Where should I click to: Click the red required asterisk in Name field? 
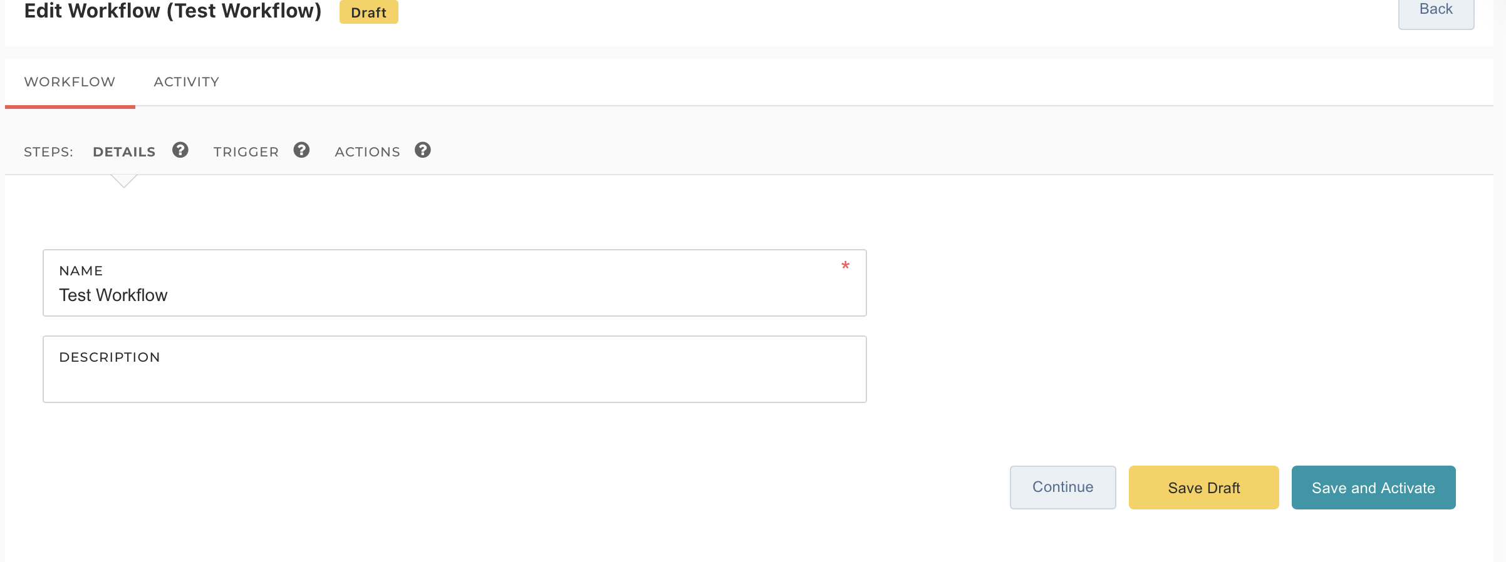[845, 266]
